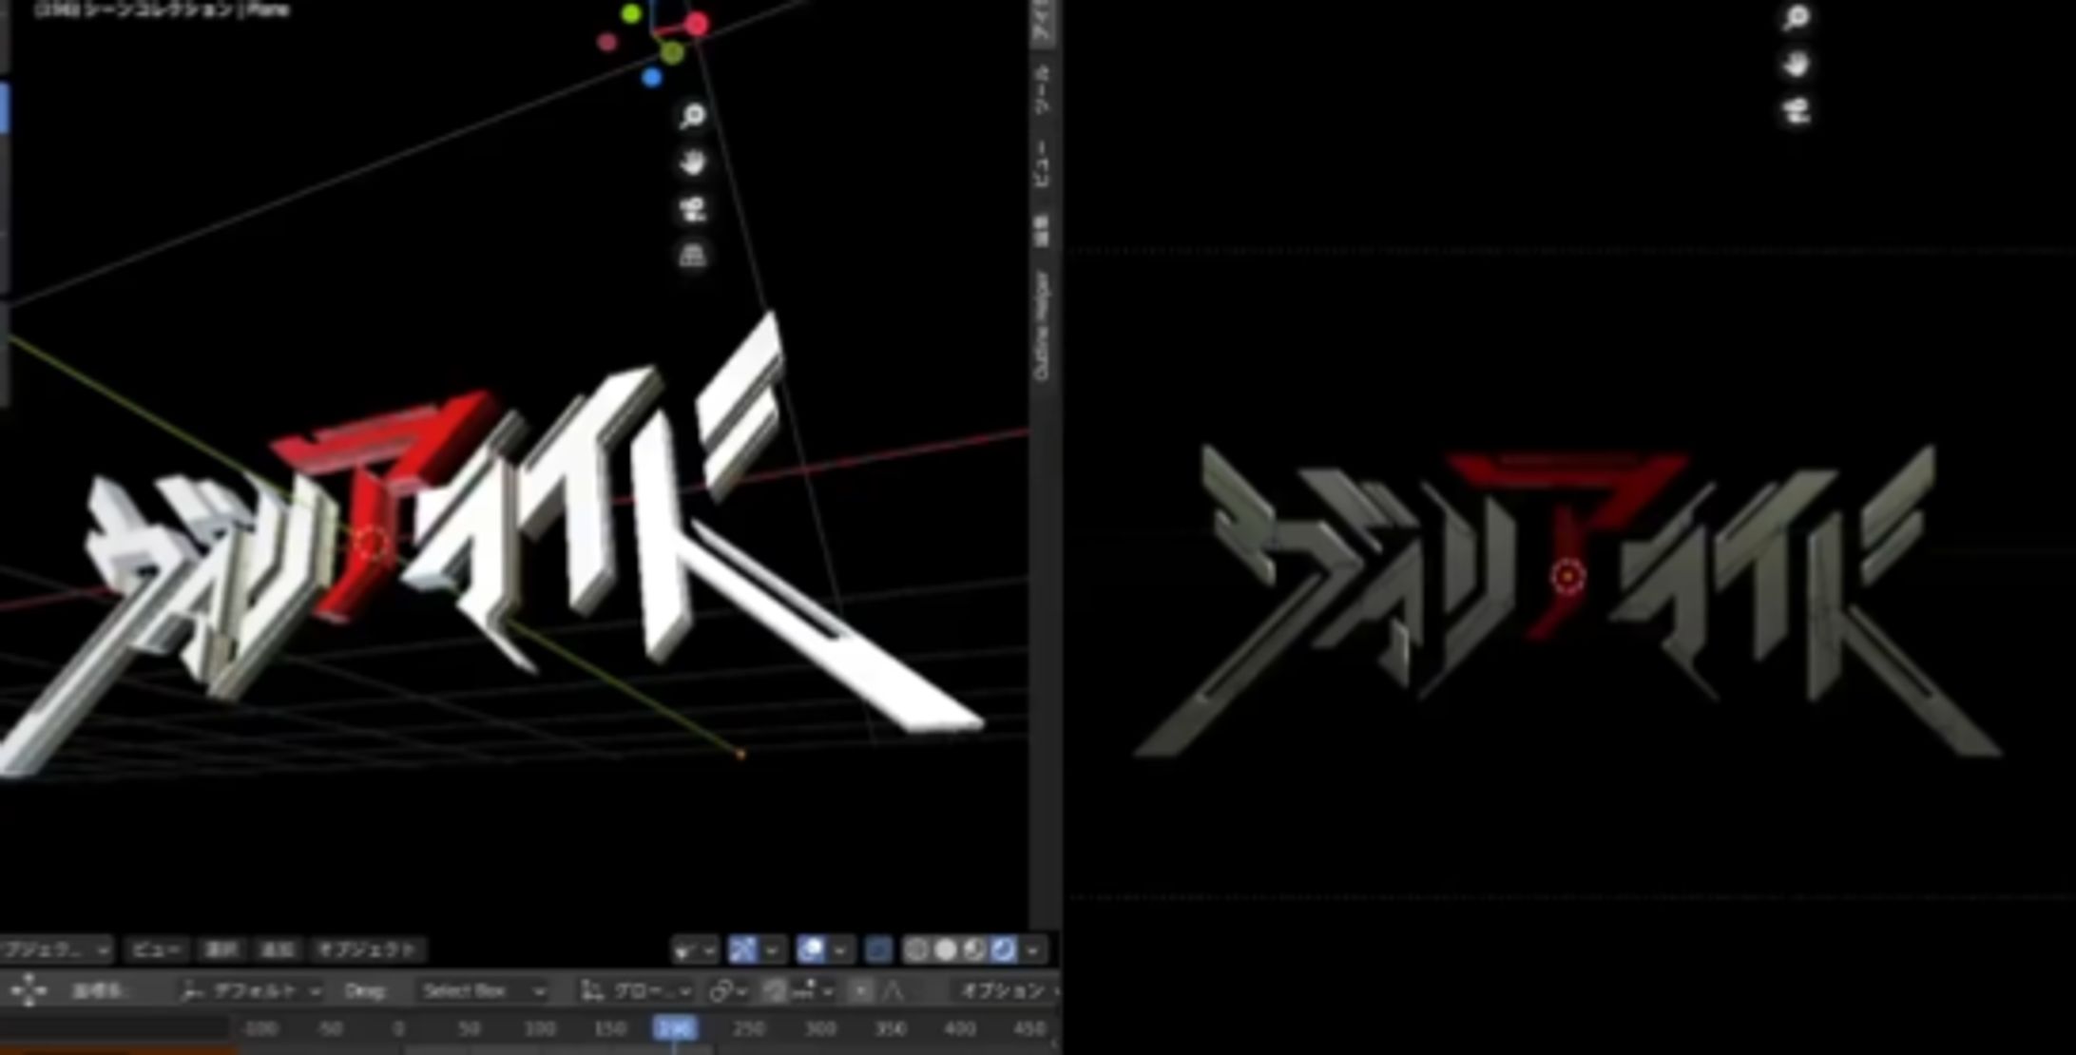Open the ビュー menu in viewport header

click(155, 949)
